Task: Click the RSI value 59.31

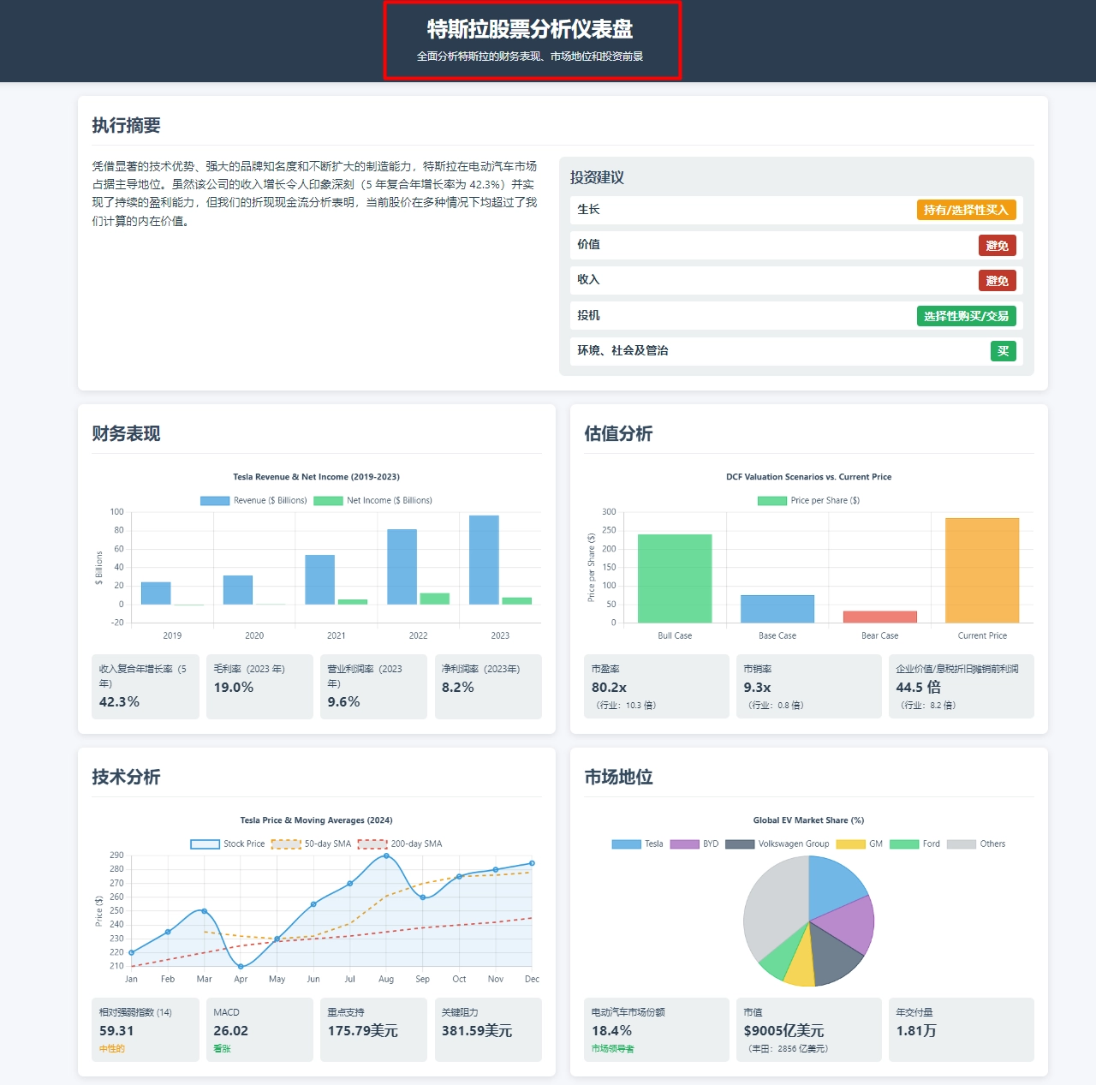Action: coord(116,1031)
